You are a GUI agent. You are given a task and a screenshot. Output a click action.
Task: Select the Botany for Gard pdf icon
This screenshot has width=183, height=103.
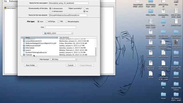pyautogui.click(x=176, y=42)
